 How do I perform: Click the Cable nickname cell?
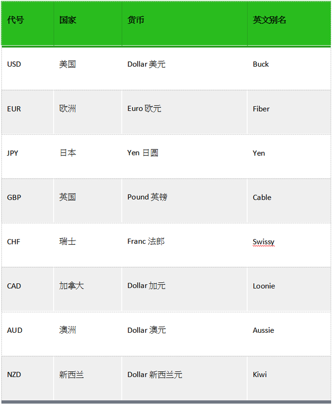coord(262,197)
